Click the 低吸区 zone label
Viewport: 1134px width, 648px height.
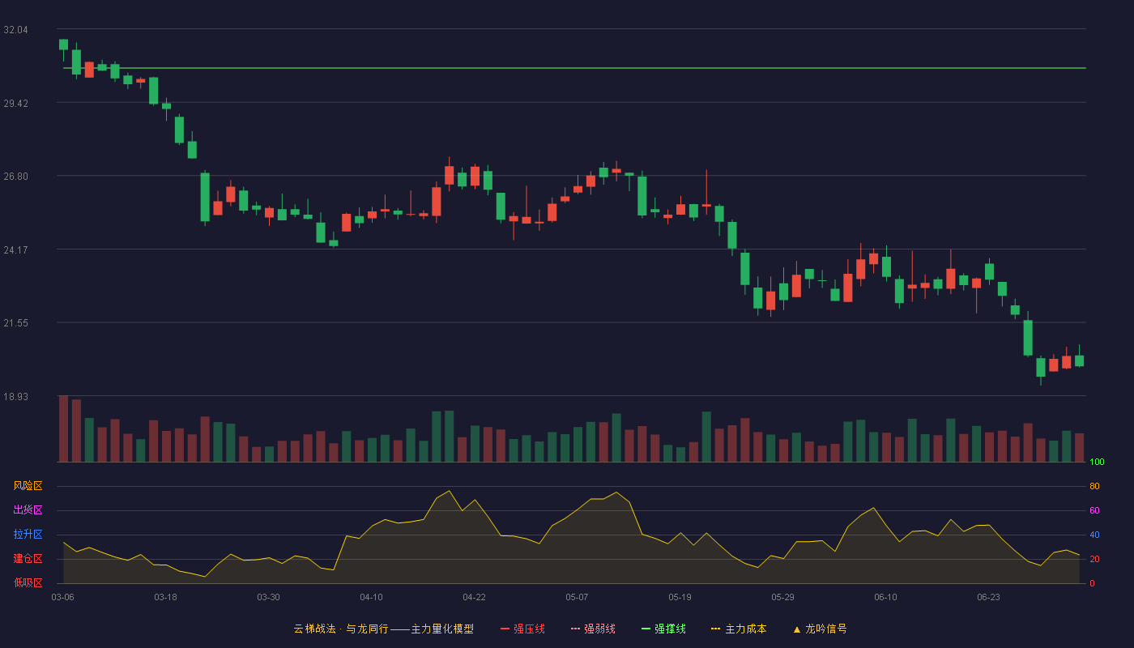point(28,582)
